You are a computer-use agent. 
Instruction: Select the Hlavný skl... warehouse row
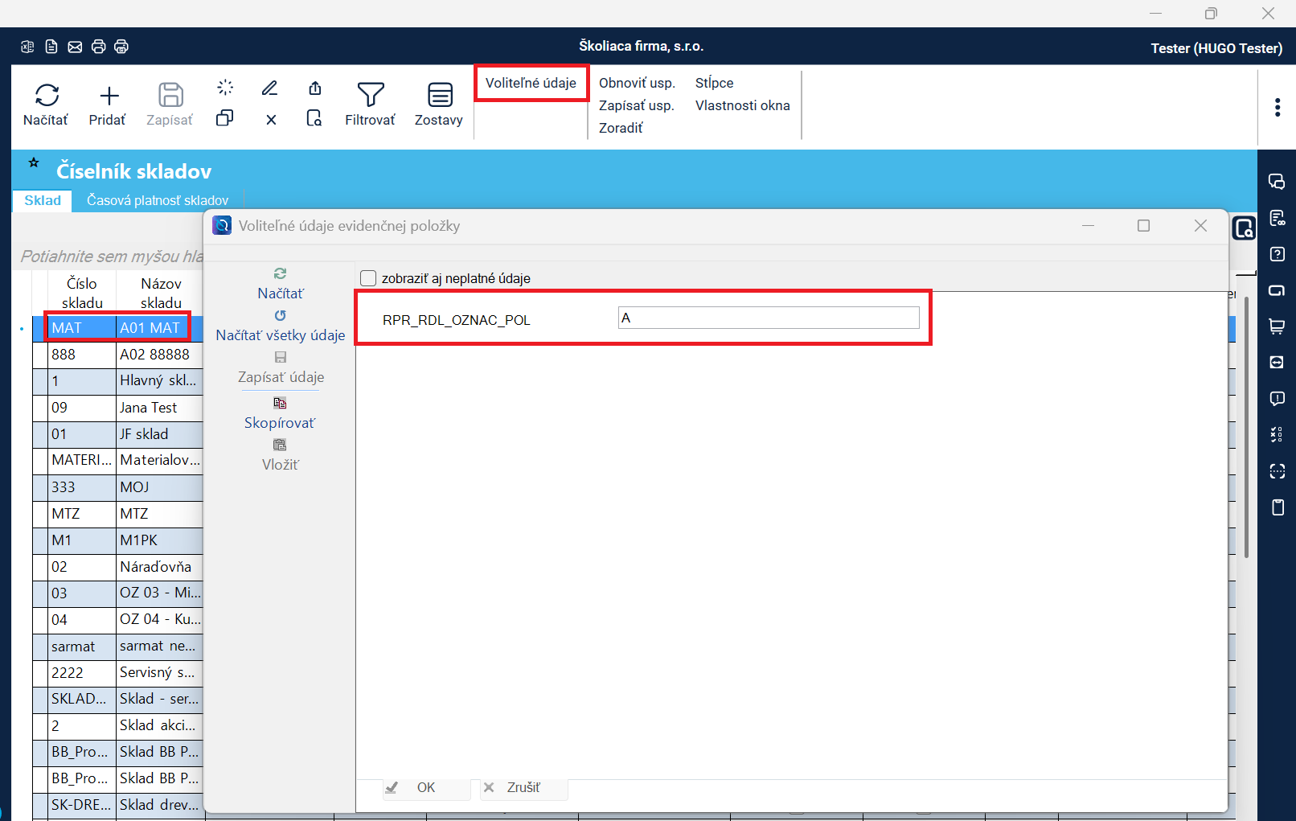158,381
